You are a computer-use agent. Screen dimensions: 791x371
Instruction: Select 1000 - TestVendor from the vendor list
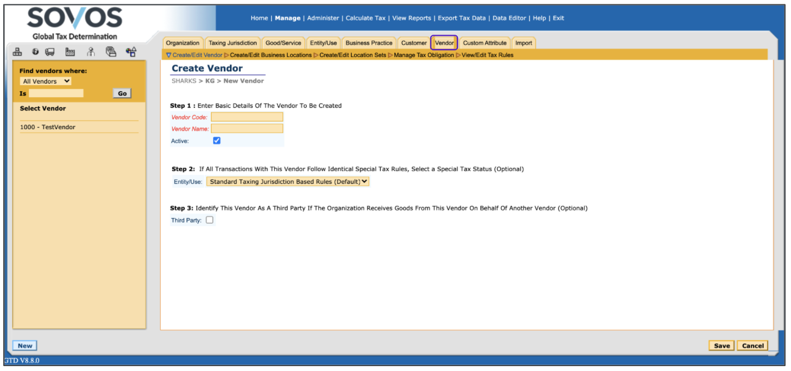pos(48,127)
